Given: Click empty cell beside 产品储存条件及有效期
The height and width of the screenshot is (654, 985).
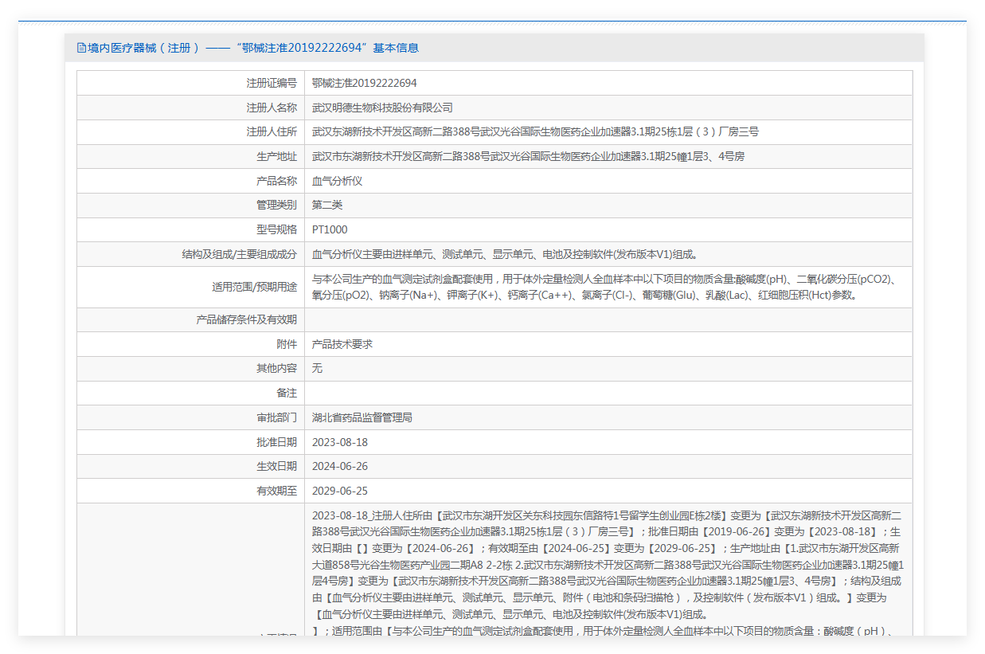Looking at the screenshot, I should click(608, 320).
